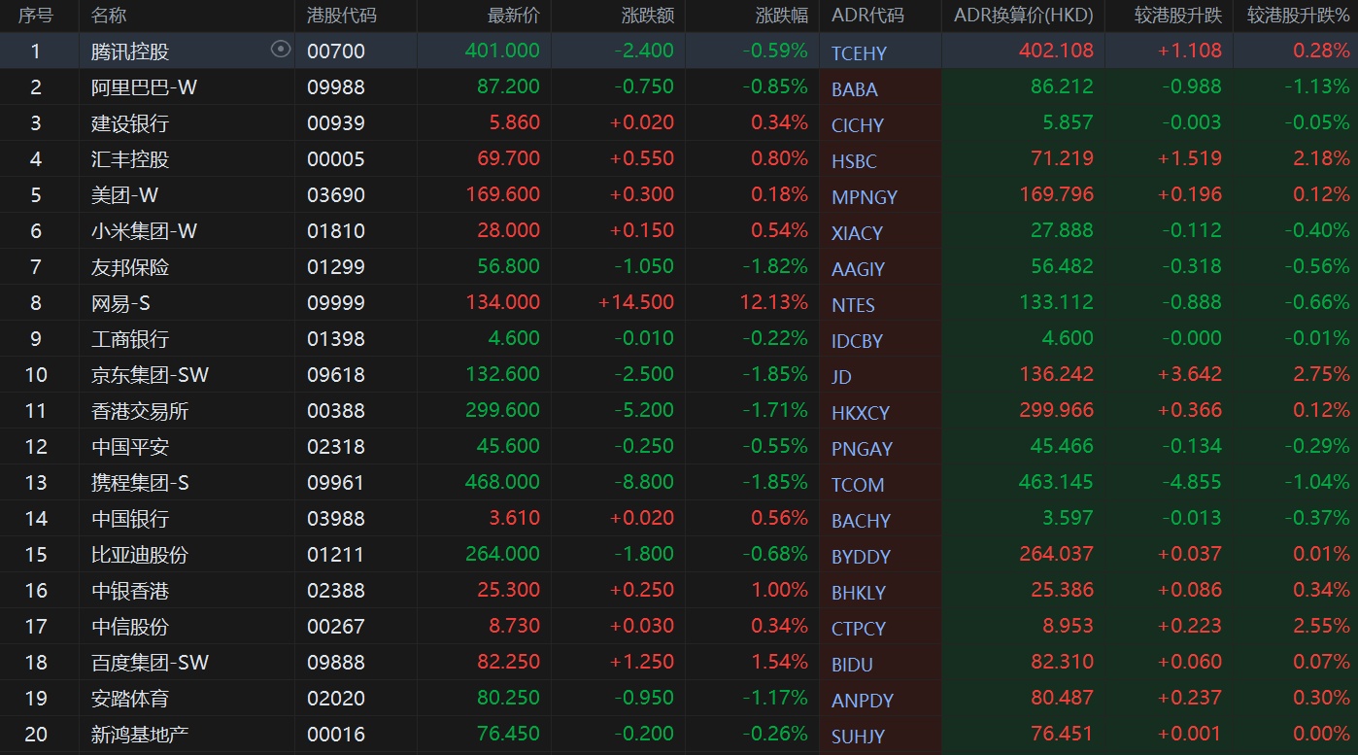Viewport: 1358px width, 755px height.
Task: Sort table by 最新价 header
Action: (513, 16)
